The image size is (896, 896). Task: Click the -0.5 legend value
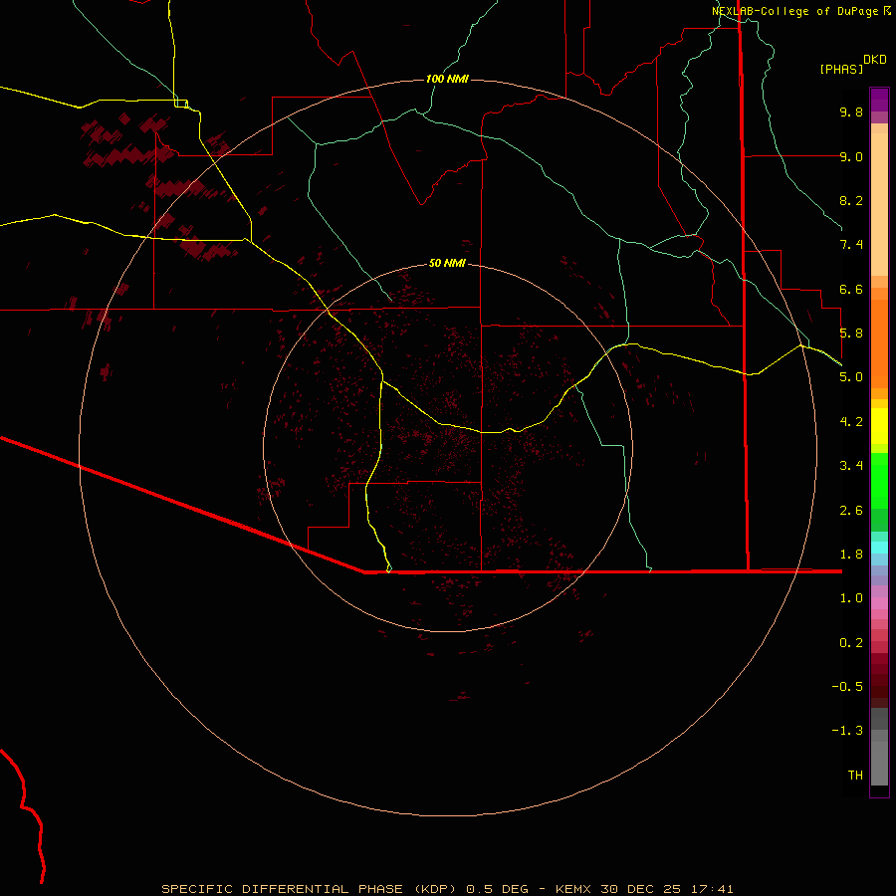[847, 687]
